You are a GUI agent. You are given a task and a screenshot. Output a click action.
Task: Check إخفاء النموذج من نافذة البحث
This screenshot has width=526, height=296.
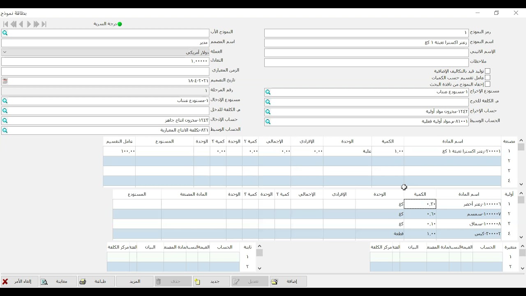tap(487, 84)
